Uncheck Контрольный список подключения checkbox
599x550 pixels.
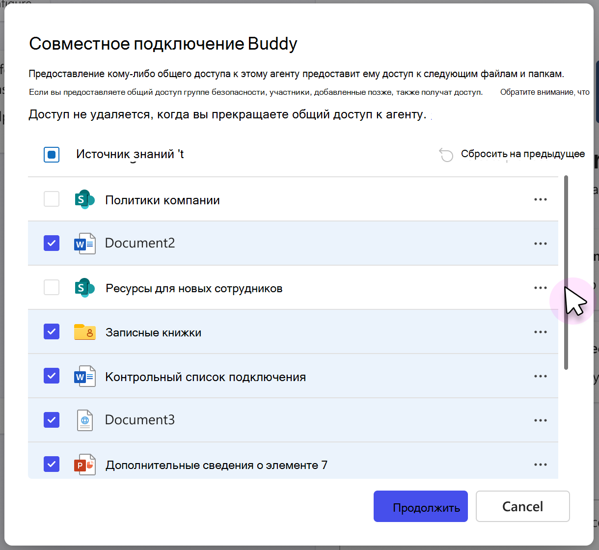point(52,376)
